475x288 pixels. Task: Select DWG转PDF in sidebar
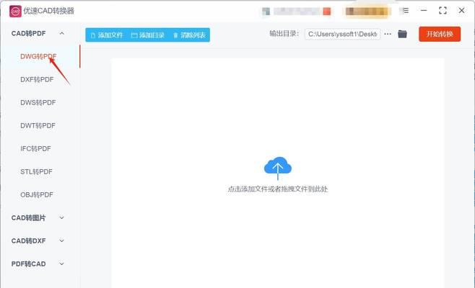[38, 56]
